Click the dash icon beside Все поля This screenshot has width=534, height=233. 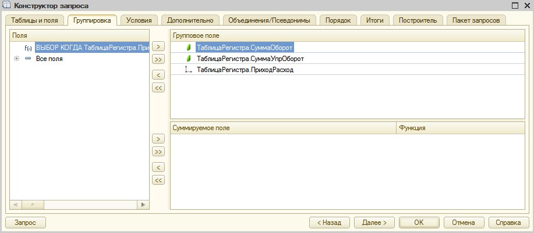[28, 59]
